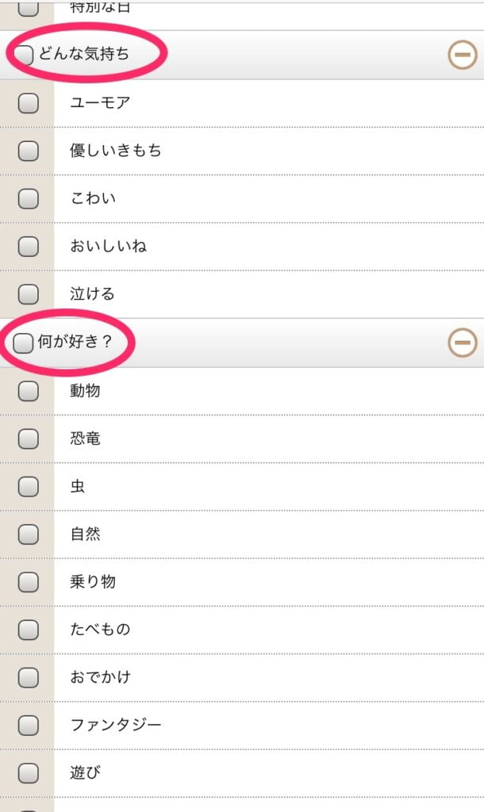The width and height of the screenshot is (484, 812).
Task: Check the 動物 checkbox
Action: tap(28, 391)
